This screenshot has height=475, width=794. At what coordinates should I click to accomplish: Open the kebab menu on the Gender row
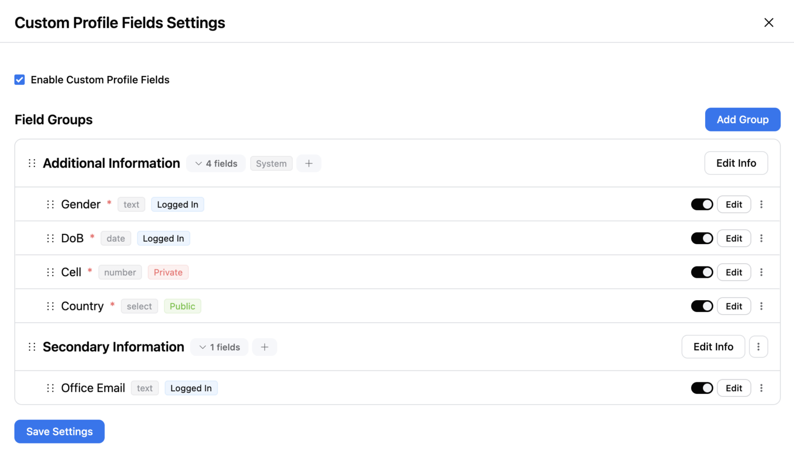pos(761,204)
